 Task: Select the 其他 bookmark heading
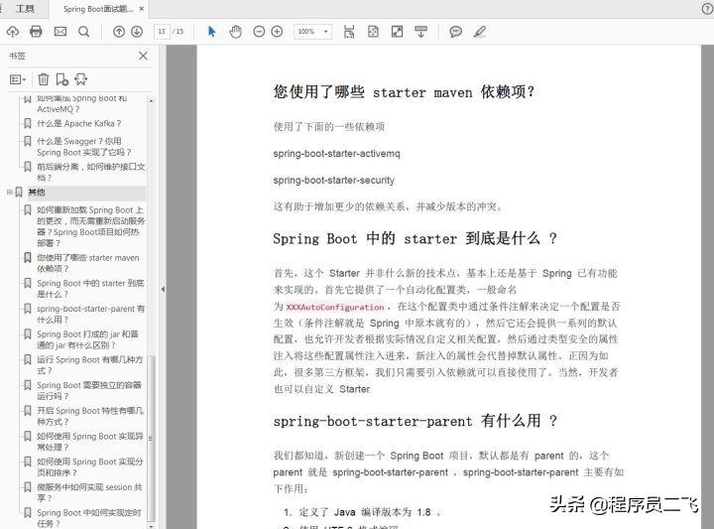[x=37, y=193]
